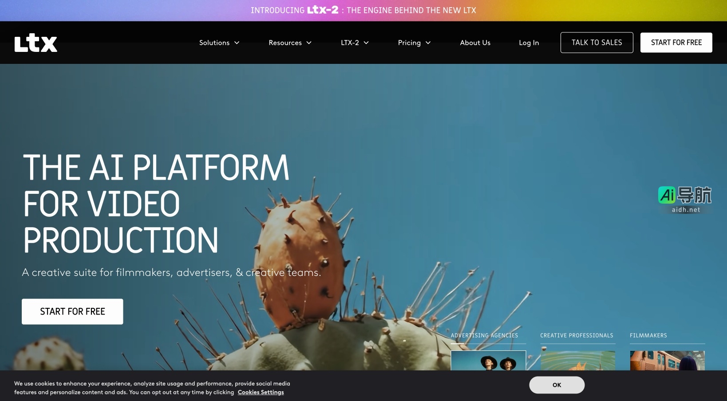Click Start for Free in header
Screen dimensions: 727x401
click(x=676, y=43)
